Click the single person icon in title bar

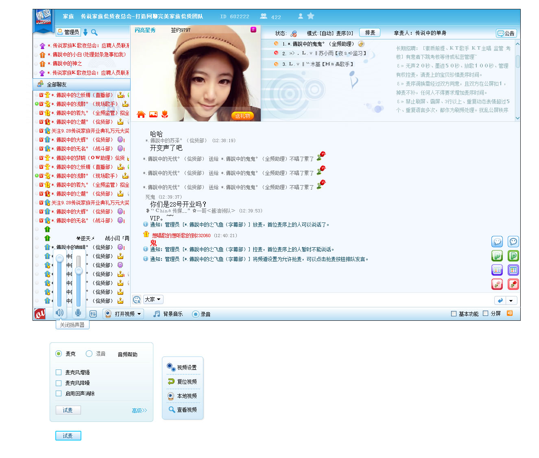pos(301,16)
